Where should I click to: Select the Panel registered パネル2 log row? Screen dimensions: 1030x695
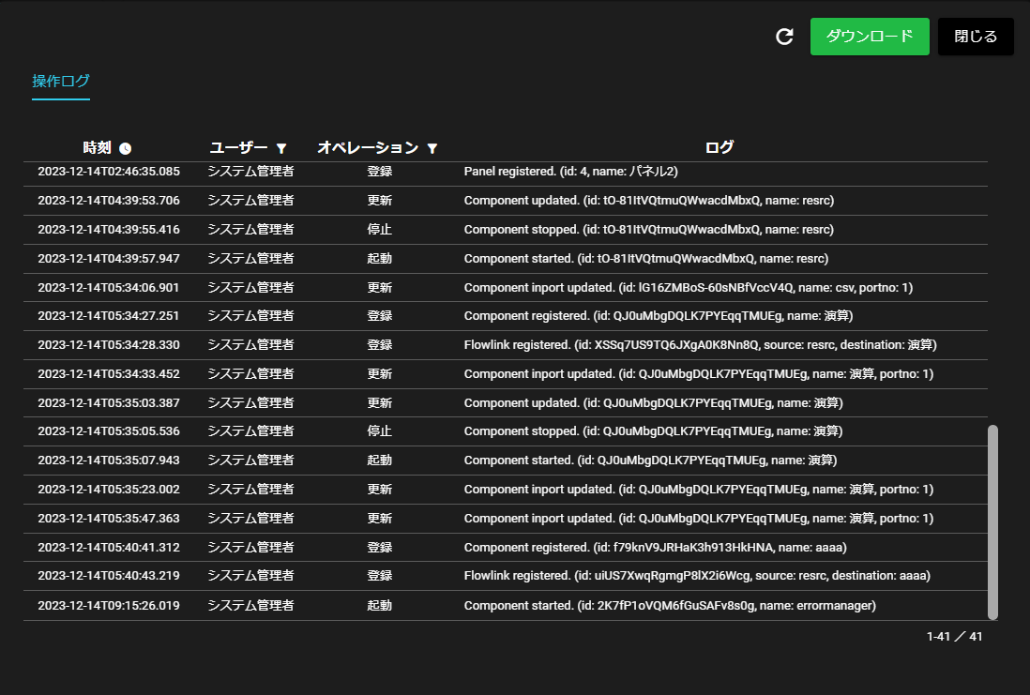coord(570,172)
